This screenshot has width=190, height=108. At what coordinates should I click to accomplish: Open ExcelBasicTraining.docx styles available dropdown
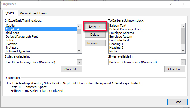(79, 62)
